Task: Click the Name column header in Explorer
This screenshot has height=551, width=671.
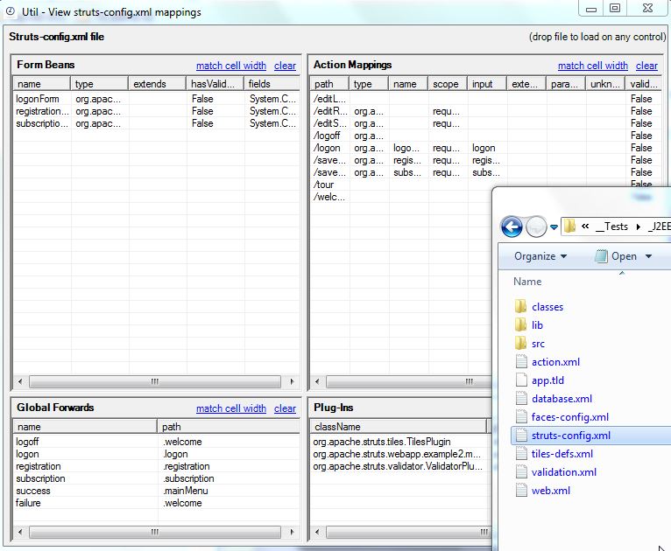Action: click(x=527, y=282)
